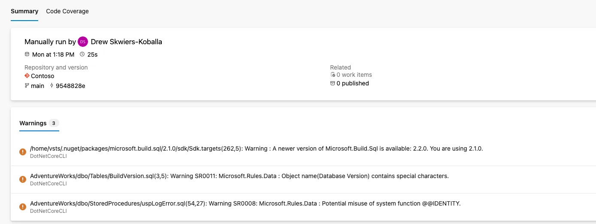
Task: Open commit 9548828e
Action: (70, 86)
